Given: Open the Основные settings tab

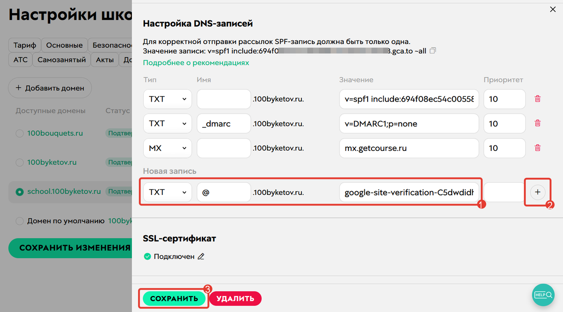Looking at the screenshot, I should [64, 45].
